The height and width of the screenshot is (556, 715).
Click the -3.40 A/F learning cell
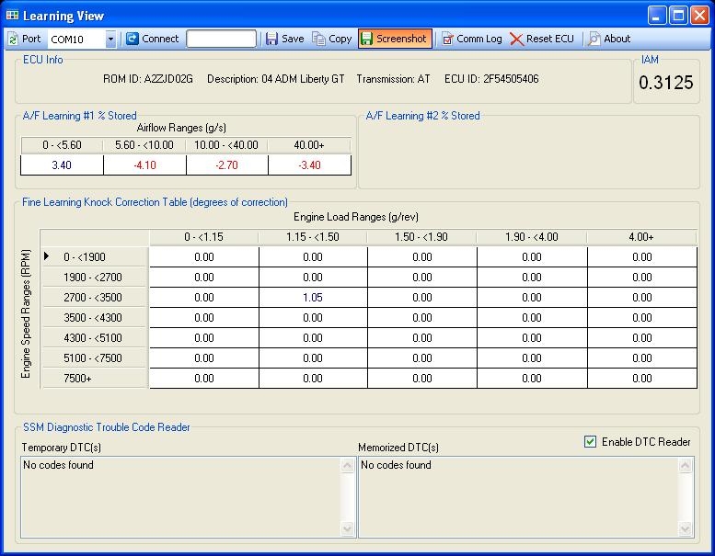tap(309, 165)
